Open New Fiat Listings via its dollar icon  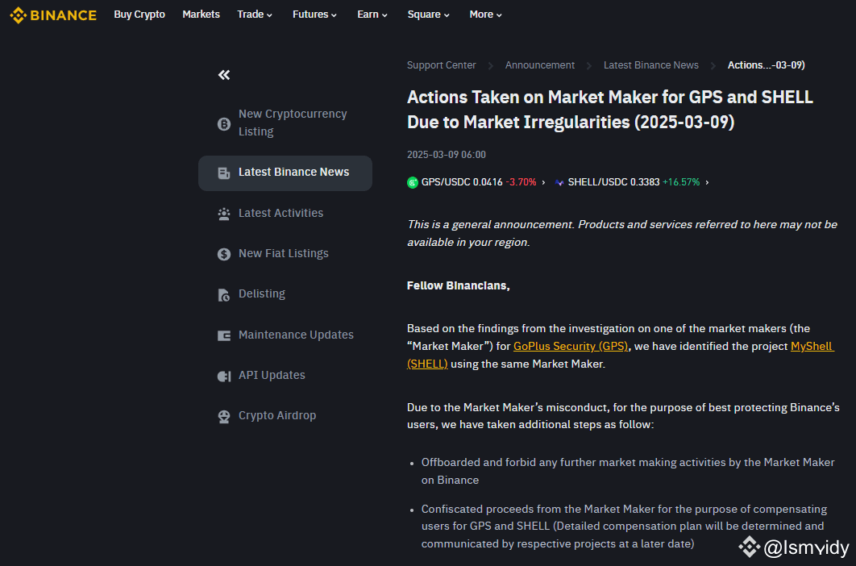click(x=223, y=253)
